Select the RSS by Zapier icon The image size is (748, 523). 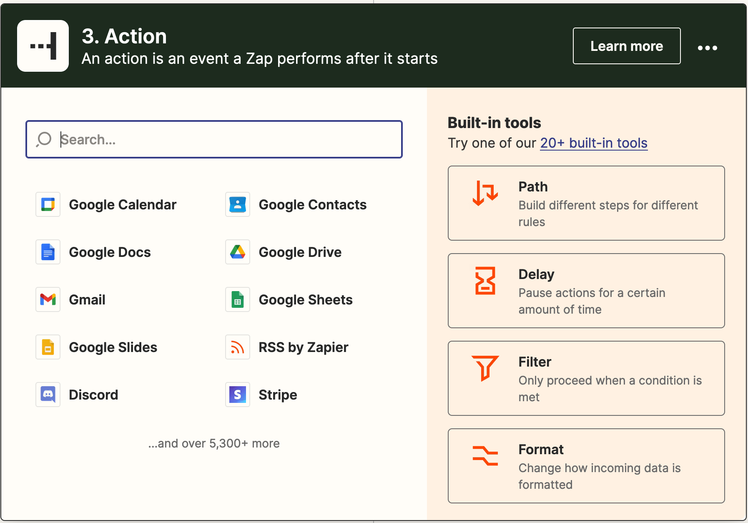(x=238, y=347)
